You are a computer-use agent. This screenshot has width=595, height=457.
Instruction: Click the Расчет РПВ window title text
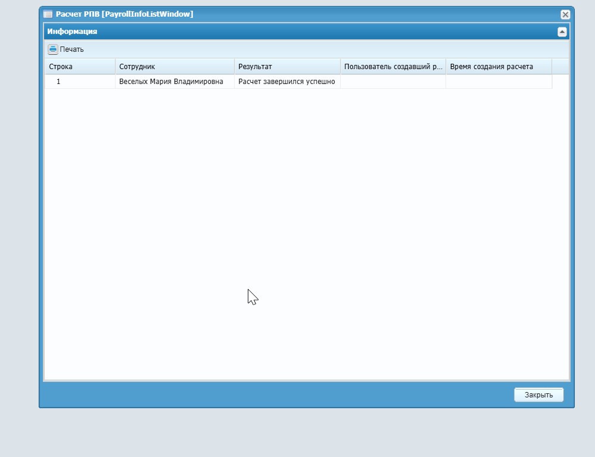(124, 14)
